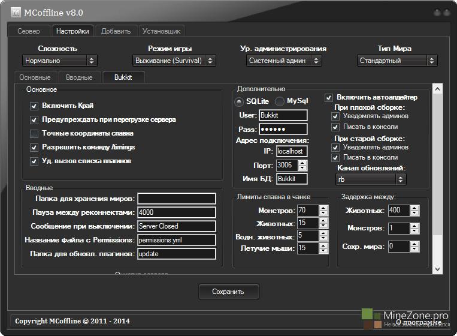
Task: Decrease Летучие мыши limit with down arrow
Action: click(x=323, y=251)
